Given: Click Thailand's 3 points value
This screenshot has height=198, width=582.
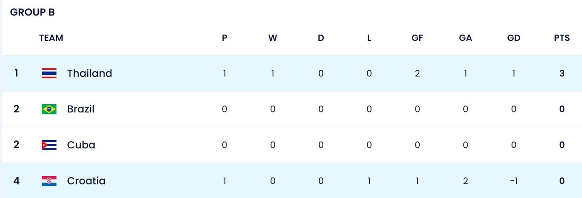Looking at the screenshot, I should tap(562, 73).
